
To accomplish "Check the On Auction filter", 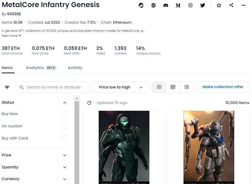I will pyautogui.click(x=64, y=126).
